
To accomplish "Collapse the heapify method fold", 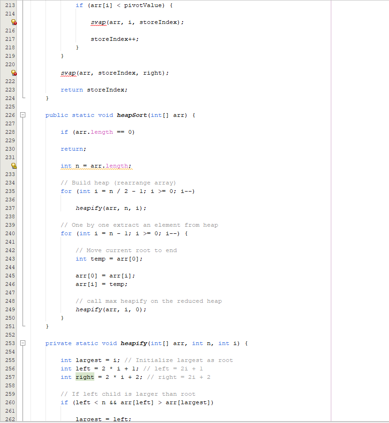I will [x=23, y=343].
